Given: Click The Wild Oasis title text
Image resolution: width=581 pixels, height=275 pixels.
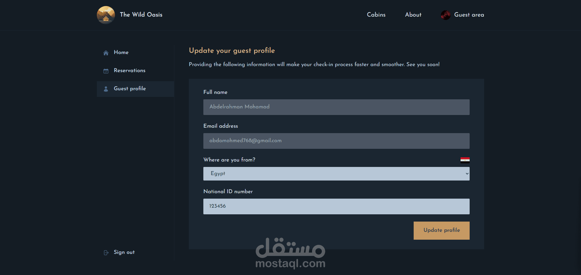Looking at the screenshot, I should [x=141, y=14].
